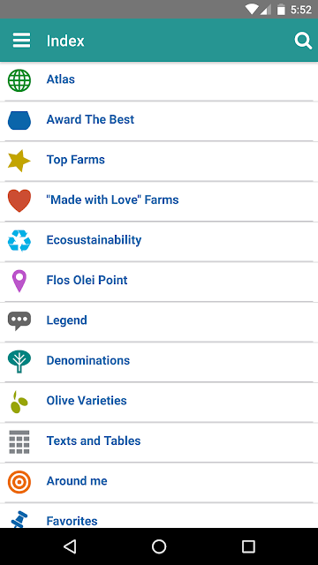Viewport: 318px width, 565px height.
Task: Tap the teal tree Denominations icon
Action: pos(19,361)
